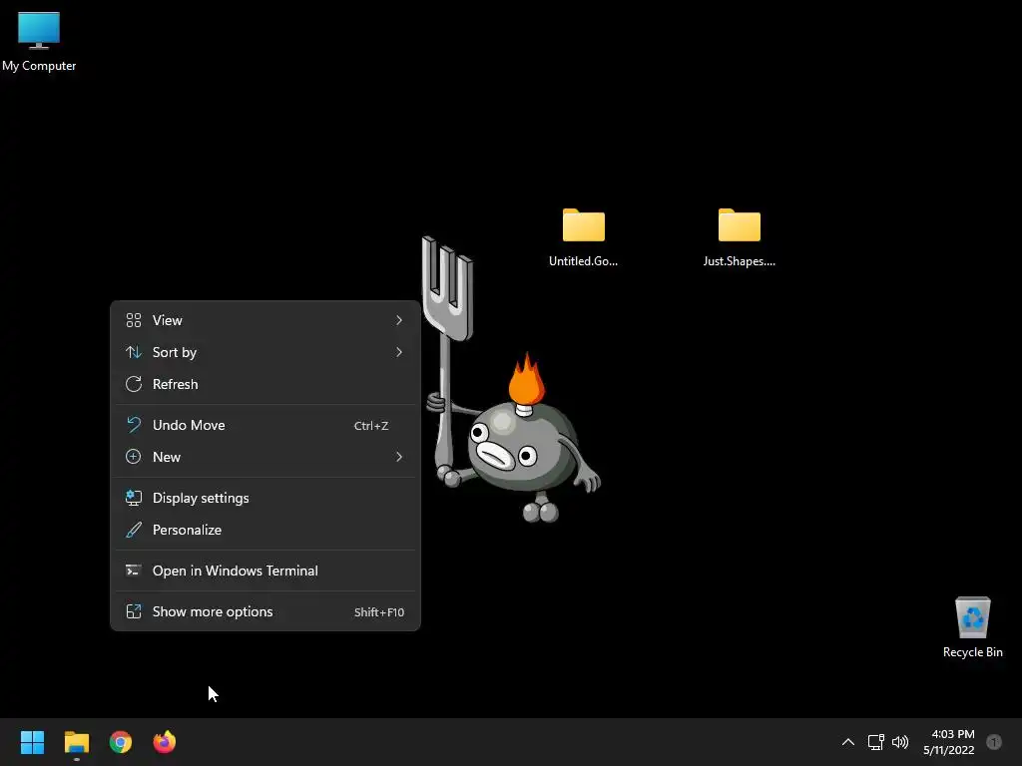Launch Firefox from the taskbar

(x=165, y=742)
